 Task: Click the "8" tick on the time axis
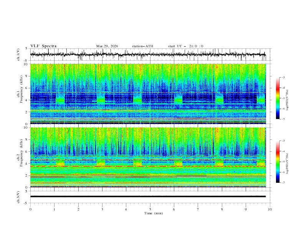[x=222, y=209]
